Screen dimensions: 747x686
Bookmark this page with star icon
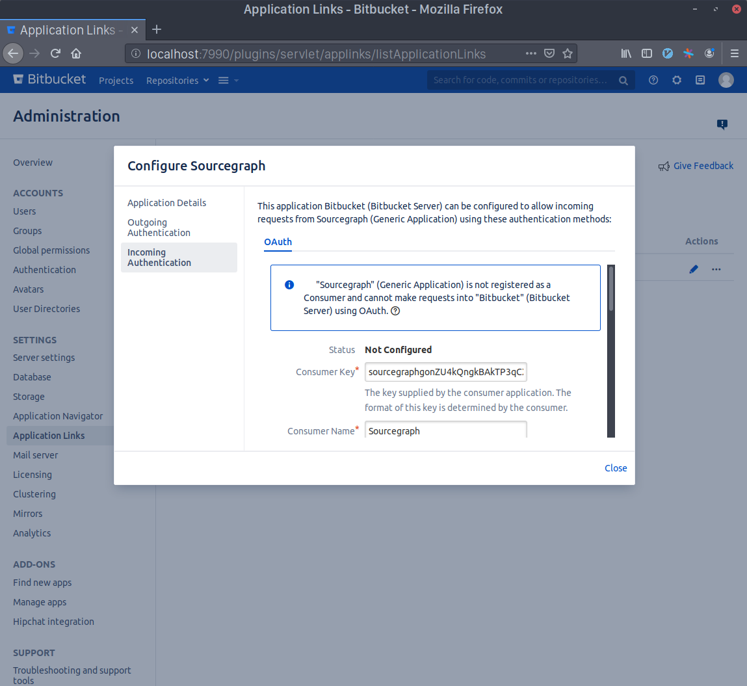point(568,53)
